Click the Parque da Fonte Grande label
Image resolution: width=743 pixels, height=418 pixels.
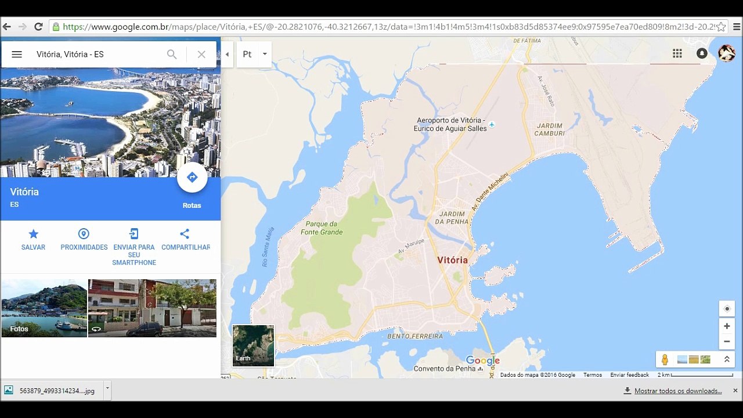click(322, 228)
